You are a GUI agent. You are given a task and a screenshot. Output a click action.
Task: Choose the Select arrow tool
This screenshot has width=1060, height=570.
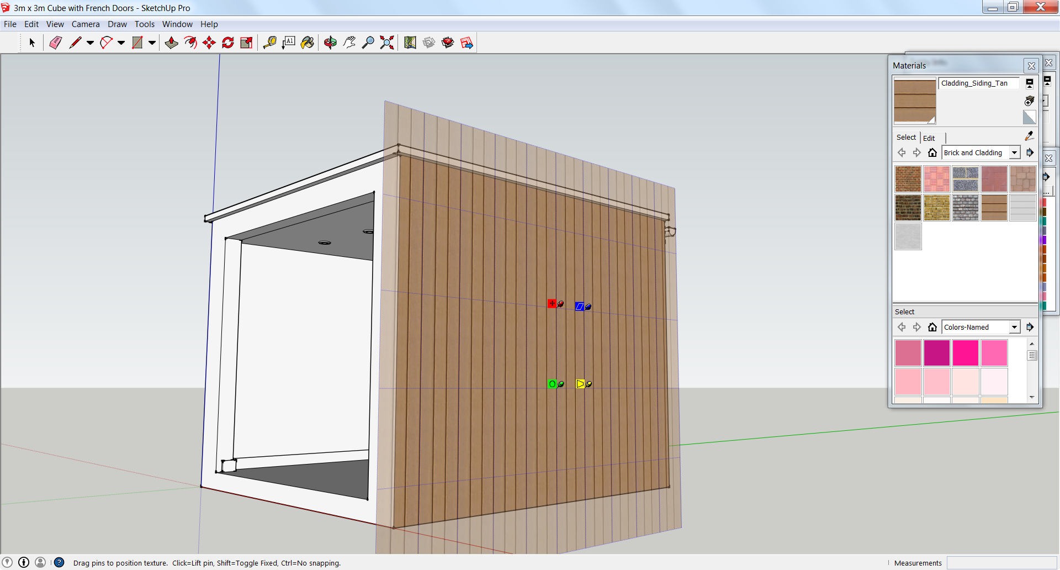32,43
